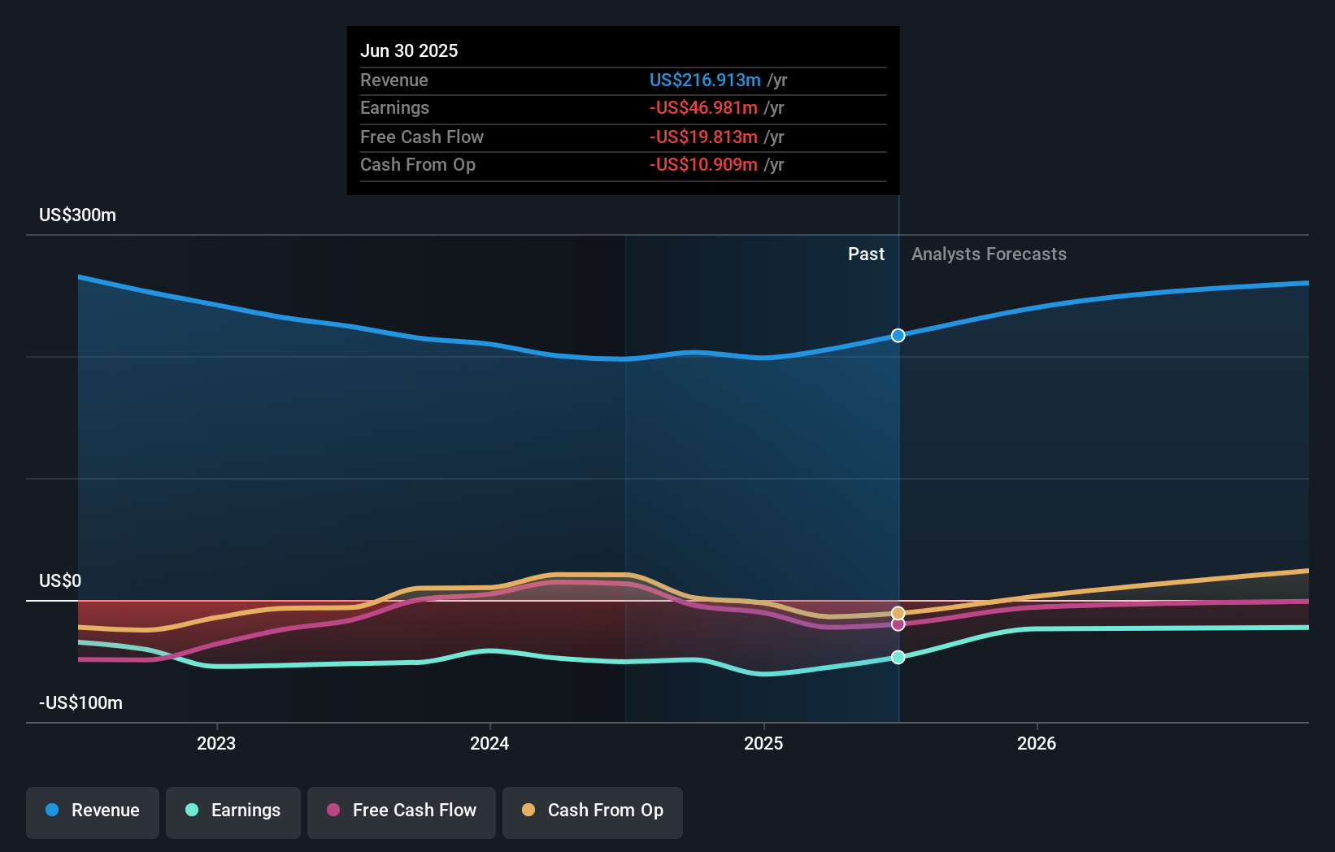The width and height of the screenshot is (1335, 852).
Task: Click the teal Earnings dot in the legend
Action: pyautogui.click(x=191, y=811)
